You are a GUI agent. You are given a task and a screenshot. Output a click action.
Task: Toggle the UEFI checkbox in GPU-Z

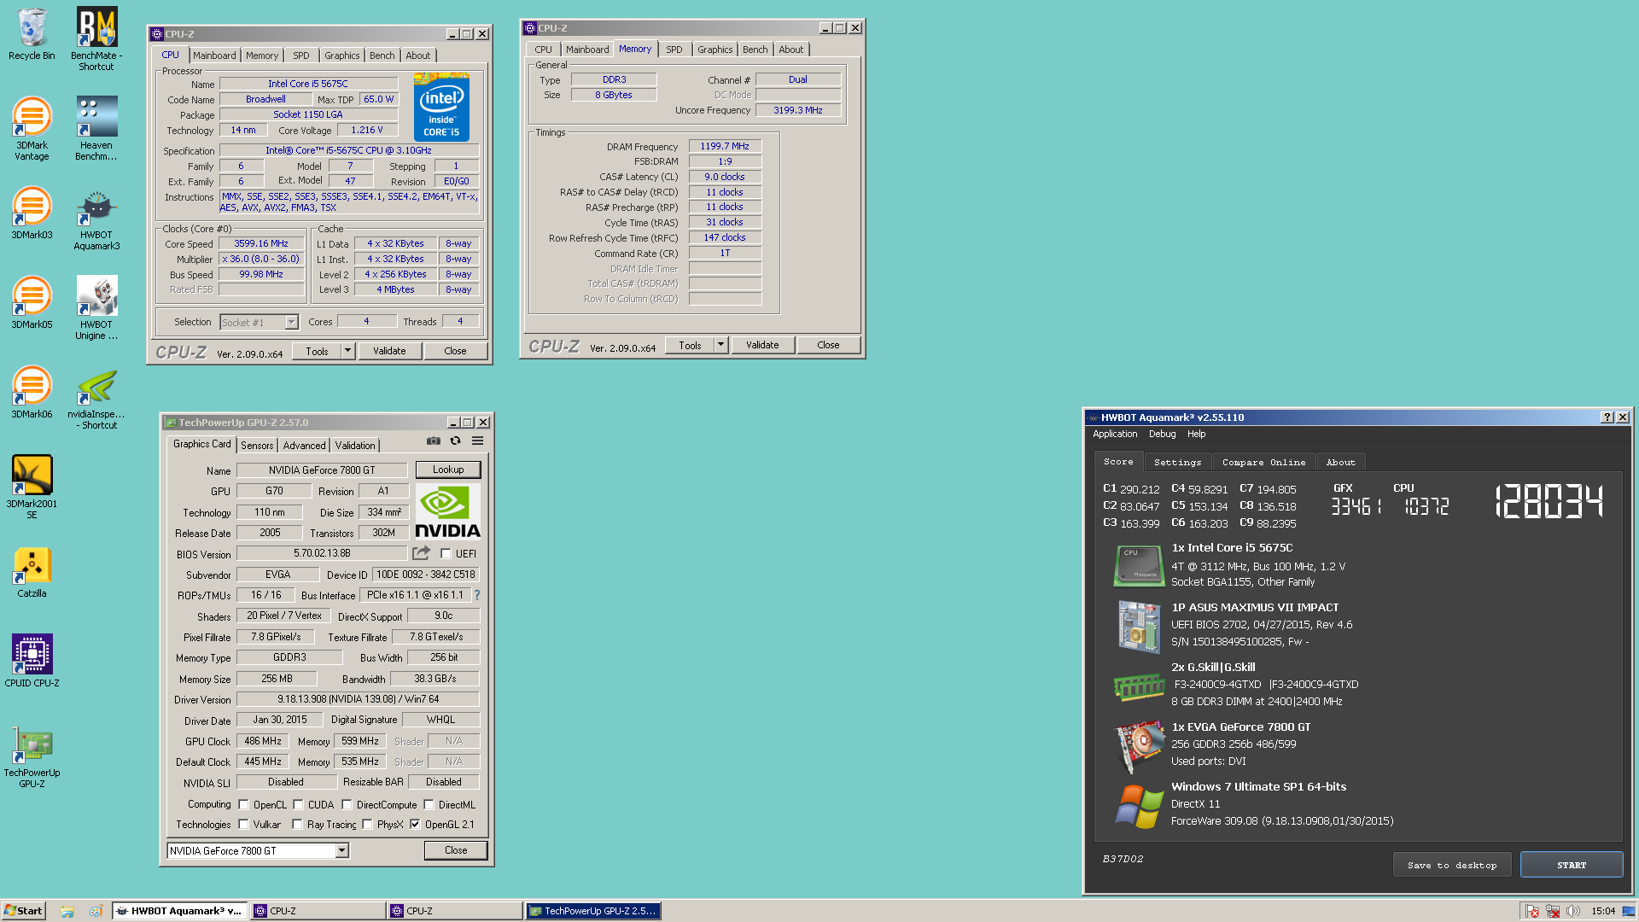pyautogui.click(x=446, y=553)
